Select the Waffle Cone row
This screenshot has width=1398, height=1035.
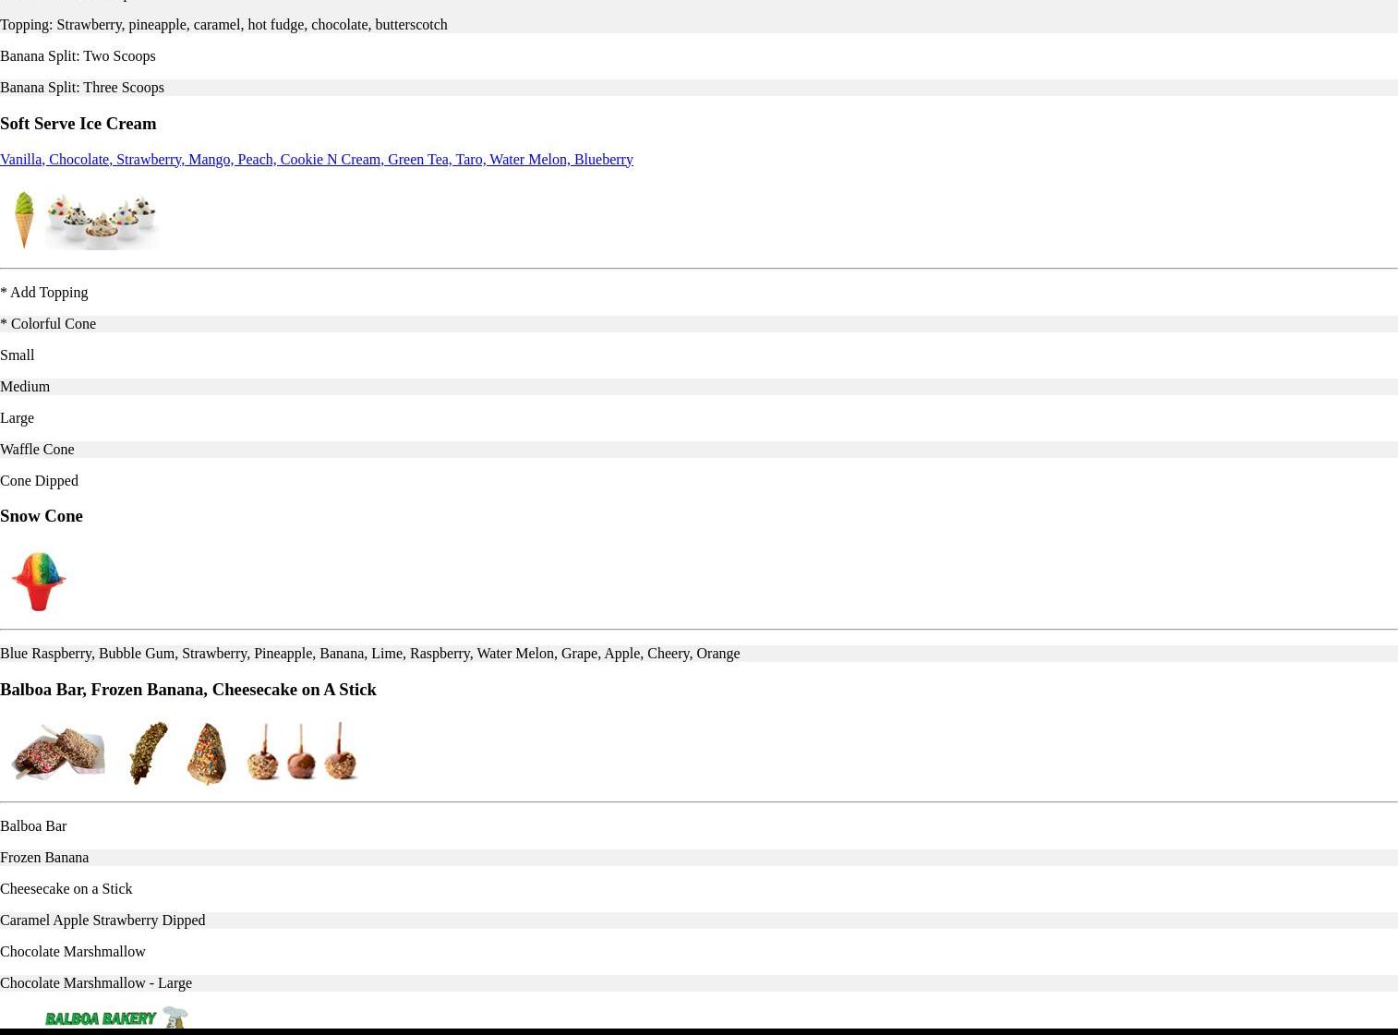point(37,449)
